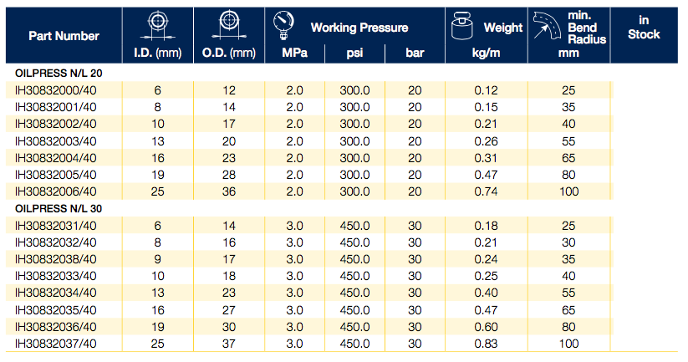This screenshot has width=688, height=362.
Task: Click the bend radius icon
Action: 543,28
